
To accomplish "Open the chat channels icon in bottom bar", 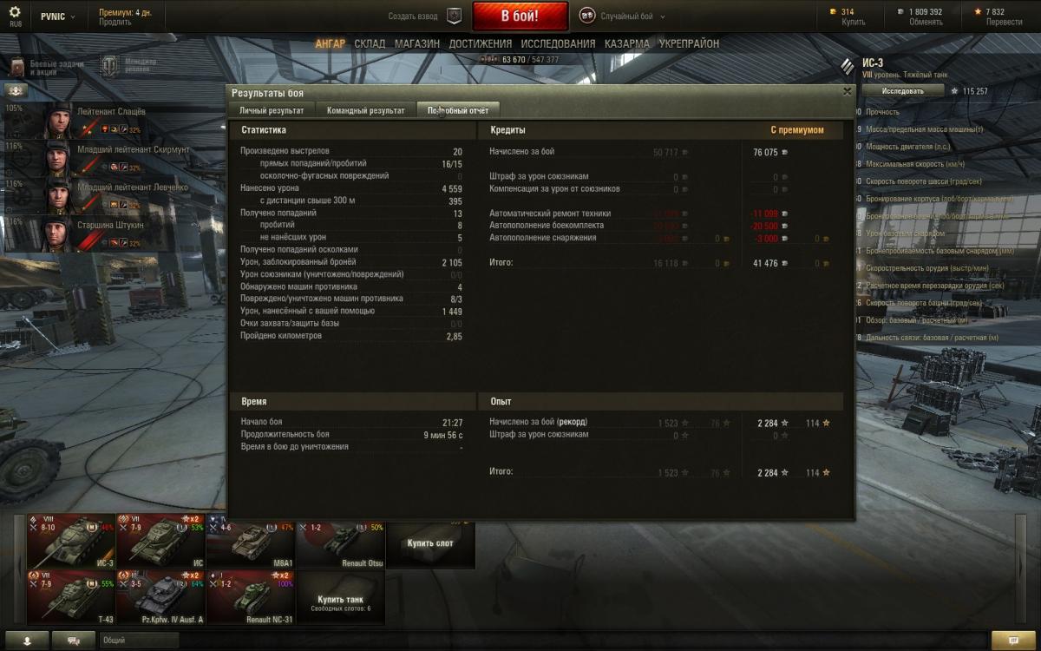I will pos(74,640).
